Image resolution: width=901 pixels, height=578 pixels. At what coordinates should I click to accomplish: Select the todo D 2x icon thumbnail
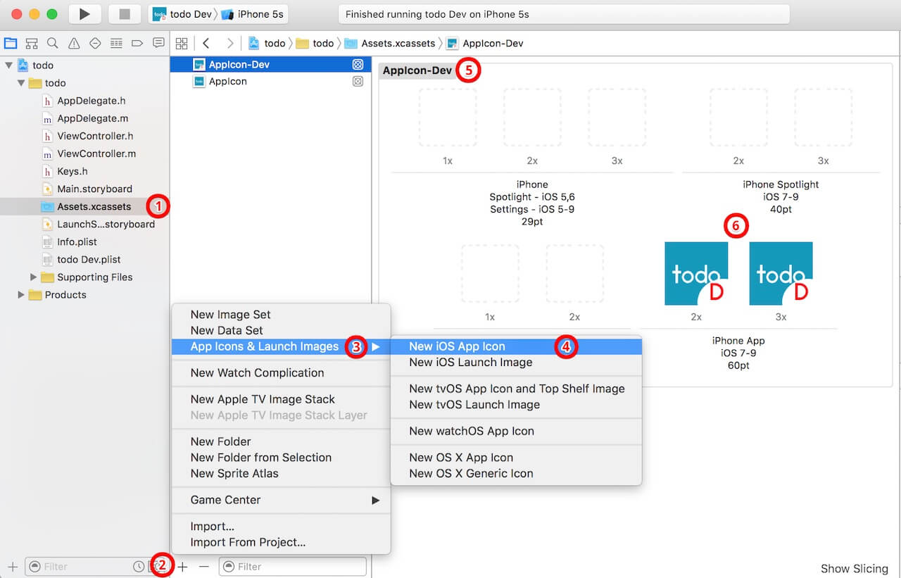tap(696, 273)
